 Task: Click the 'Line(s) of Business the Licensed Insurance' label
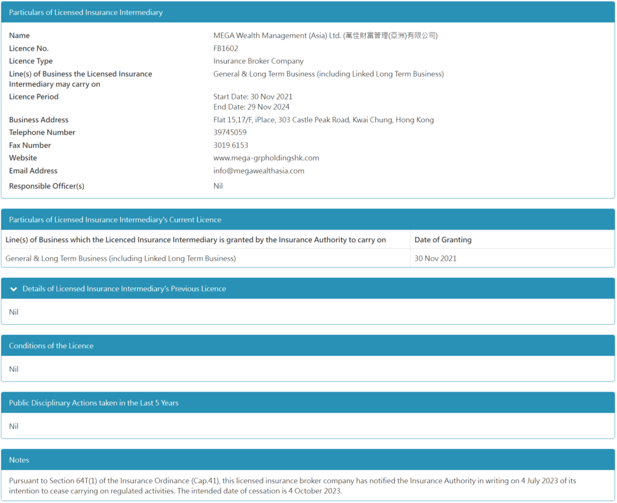pyautogui.click(x=80, y=79)
